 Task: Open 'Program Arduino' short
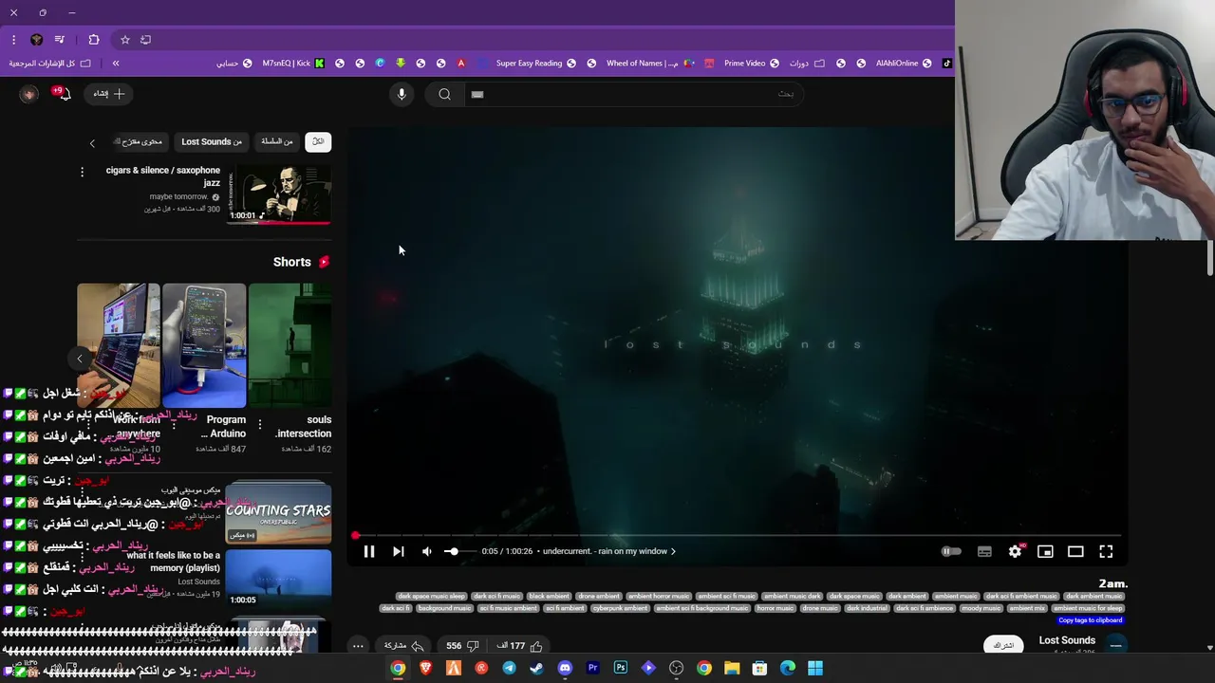click(x=204, y=345)
